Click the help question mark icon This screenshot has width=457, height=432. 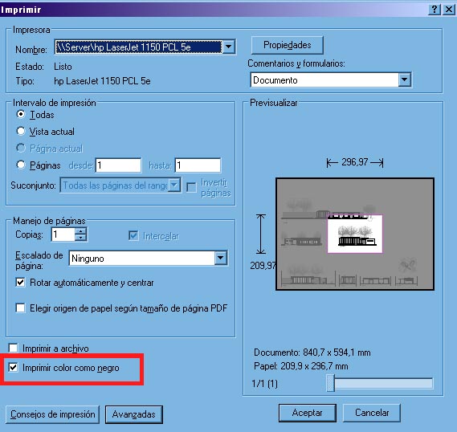point(435,10)
